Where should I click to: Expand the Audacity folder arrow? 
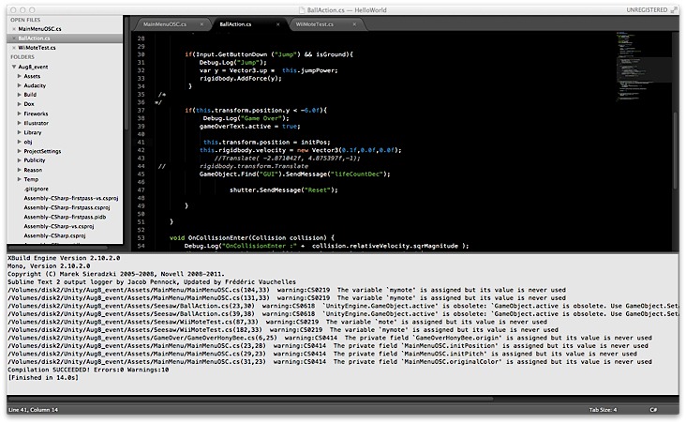point(20,85)
